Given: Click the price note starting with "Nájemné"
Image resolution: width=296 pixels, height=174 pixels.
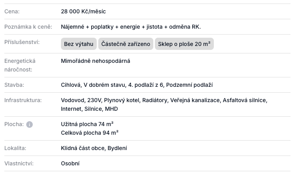Looking at the screenshot, I should coord(131,27).
